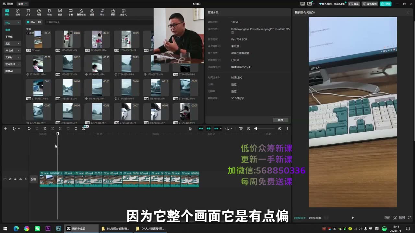Toggle main track magnetic snapping
Viewport: 415px width, 233px height.
pos(201,128)
